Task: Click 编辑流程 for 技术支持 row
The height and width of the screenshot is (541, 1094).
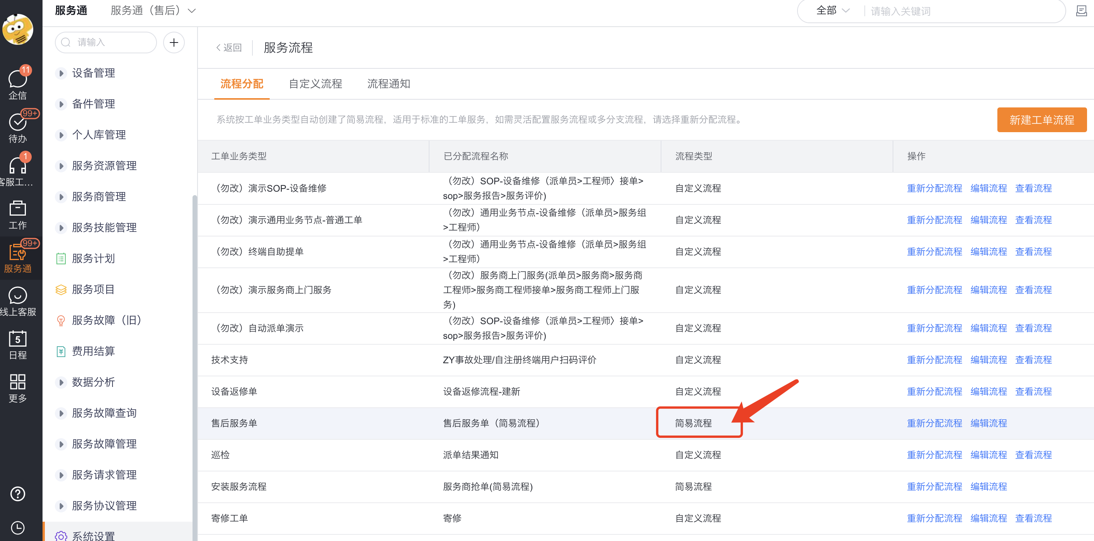Action: (x=989, y=360)
